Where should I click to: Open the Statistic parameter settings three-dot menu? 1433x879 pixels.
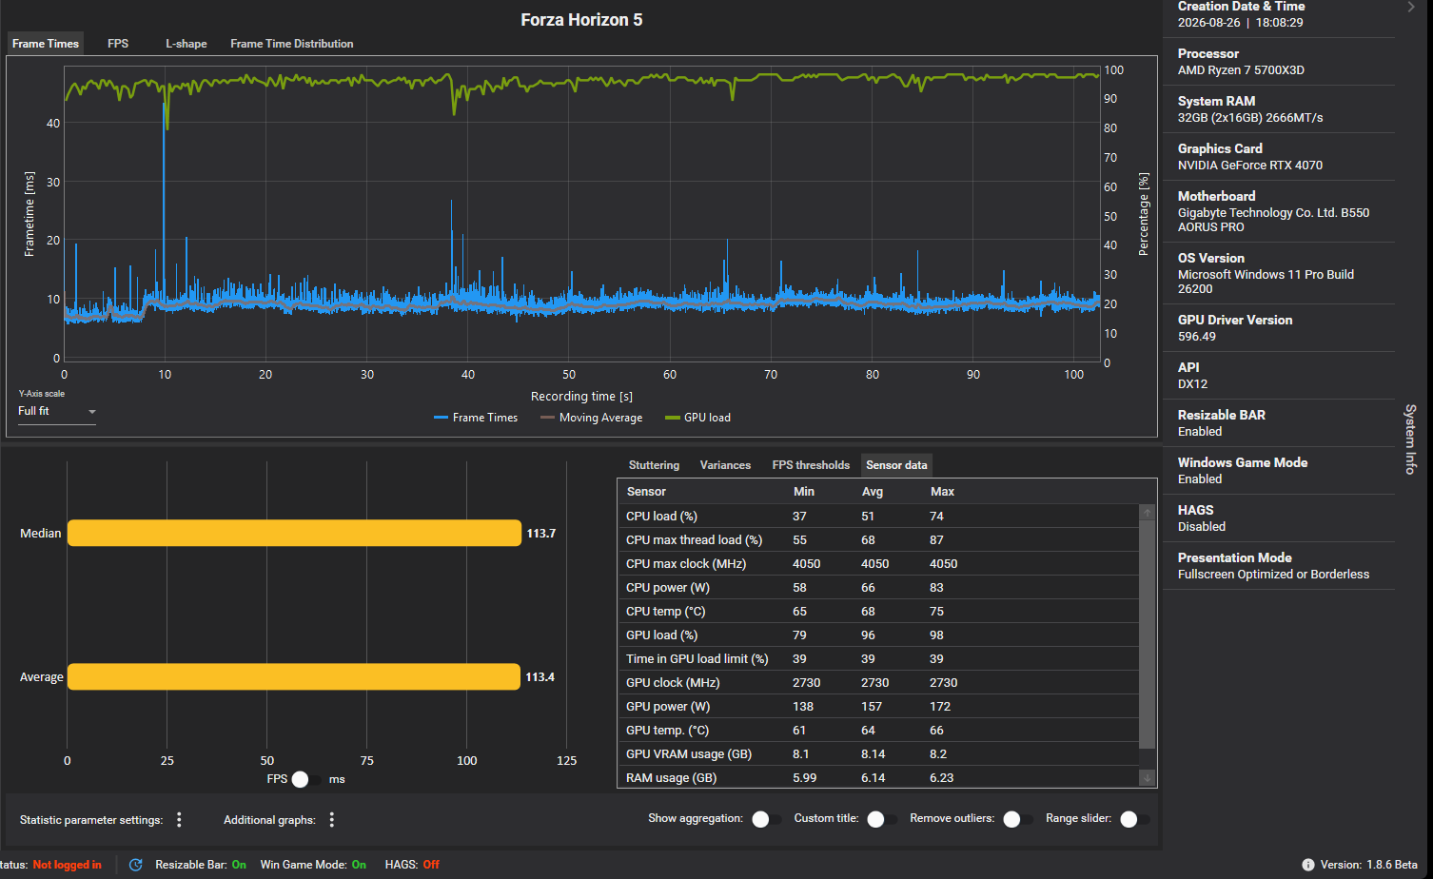pos(179,820)
